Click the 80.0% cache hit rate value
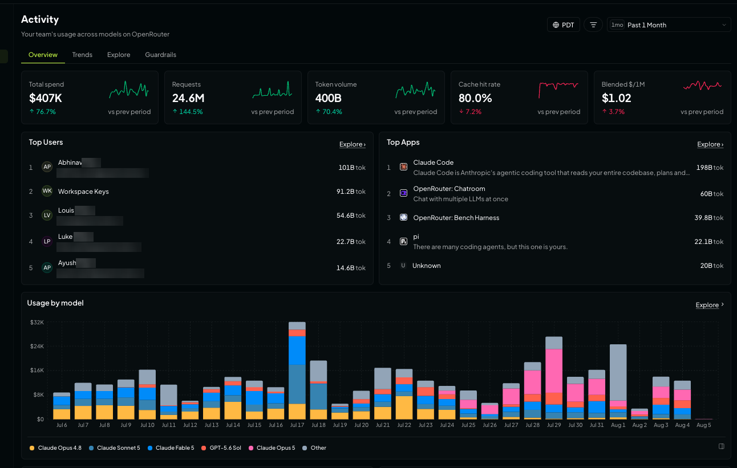737x468 pixels. click(x=475, y=98)
